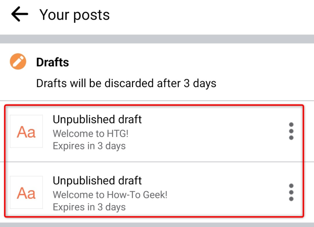
Task: Select the Welcome to How-To Geek! preview text
Action: [x=110, y=195]
